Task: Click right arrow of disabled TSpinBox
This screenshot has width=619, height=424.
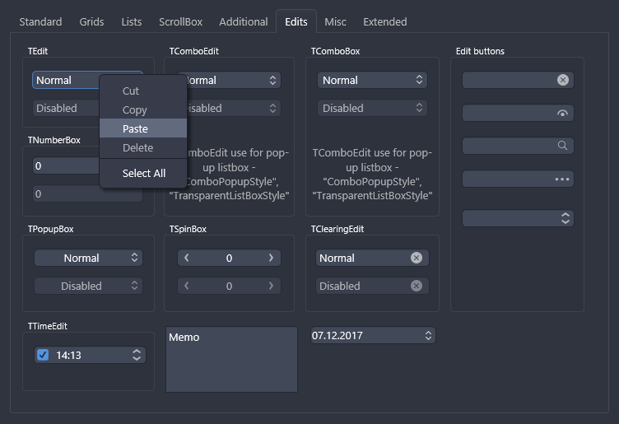Action: click(x=271, y=286)
